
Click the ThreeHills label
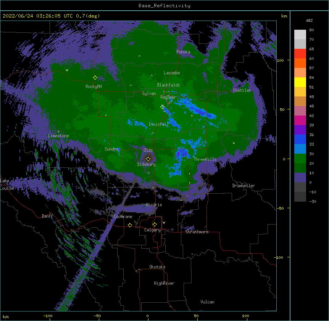[x=205, y=159]
